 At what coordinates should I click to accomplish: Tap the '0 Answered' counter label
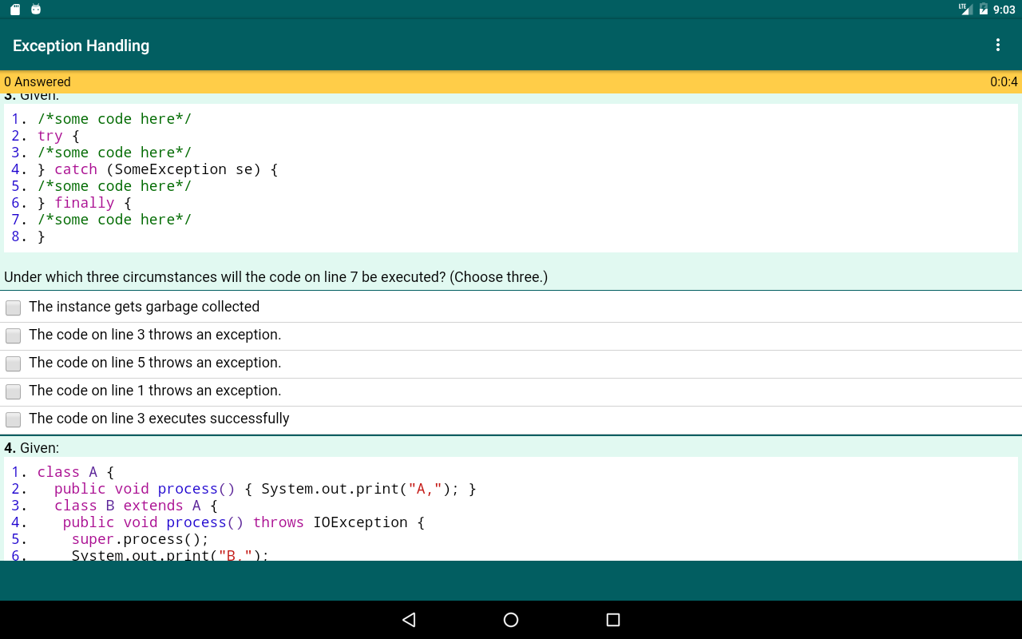pyautogui.click(x=38, y=82)
